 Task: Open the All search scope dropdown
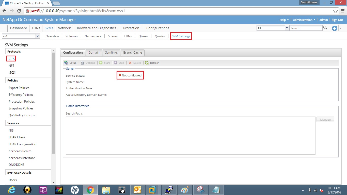[x=287, y=28]
